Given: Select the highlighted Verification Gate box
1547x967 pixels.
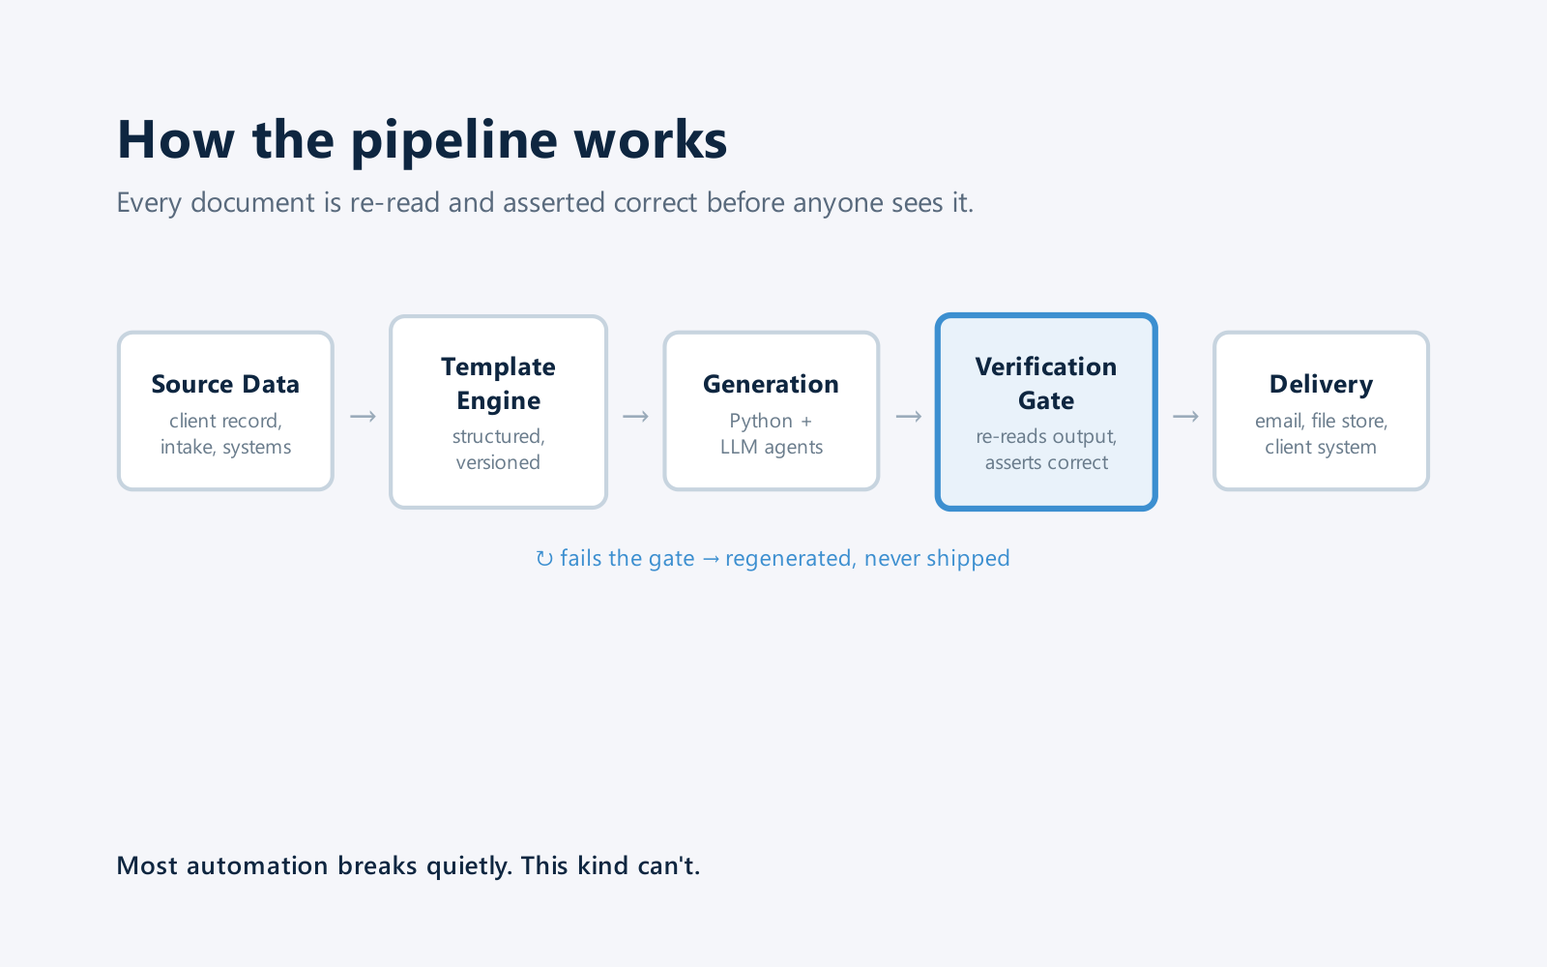Looking at the screenshot, I should click(x=1046, y=412).
